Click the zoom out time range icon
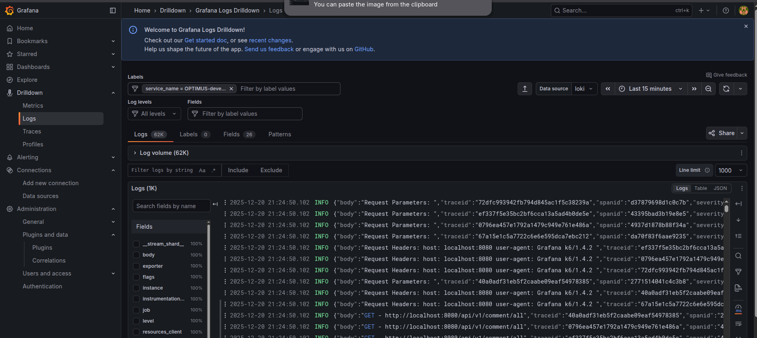This screenshot has height=338, width=757. pyautogui.click(x=708, y=89)
